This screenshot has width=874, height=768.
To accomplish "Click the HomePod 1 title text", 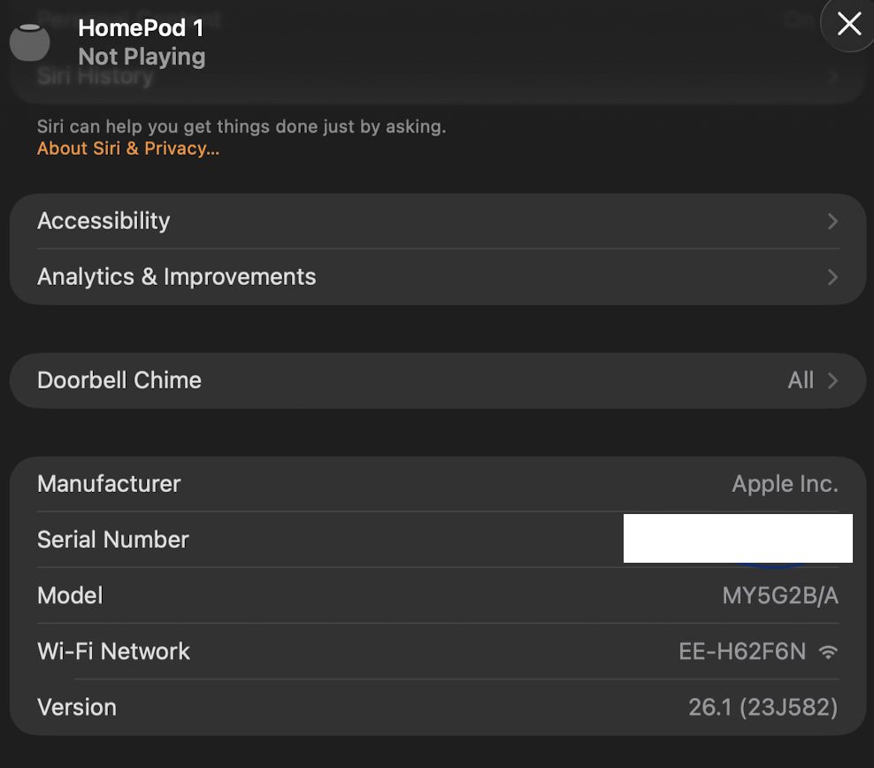I will (141, 28).
